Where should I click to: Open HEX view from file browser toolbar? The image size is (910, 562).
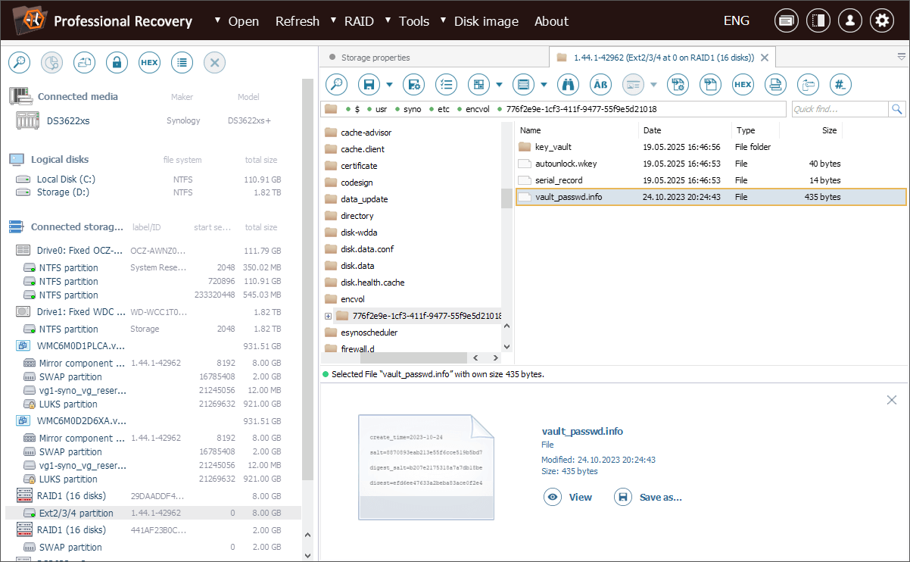pos(743,84)
